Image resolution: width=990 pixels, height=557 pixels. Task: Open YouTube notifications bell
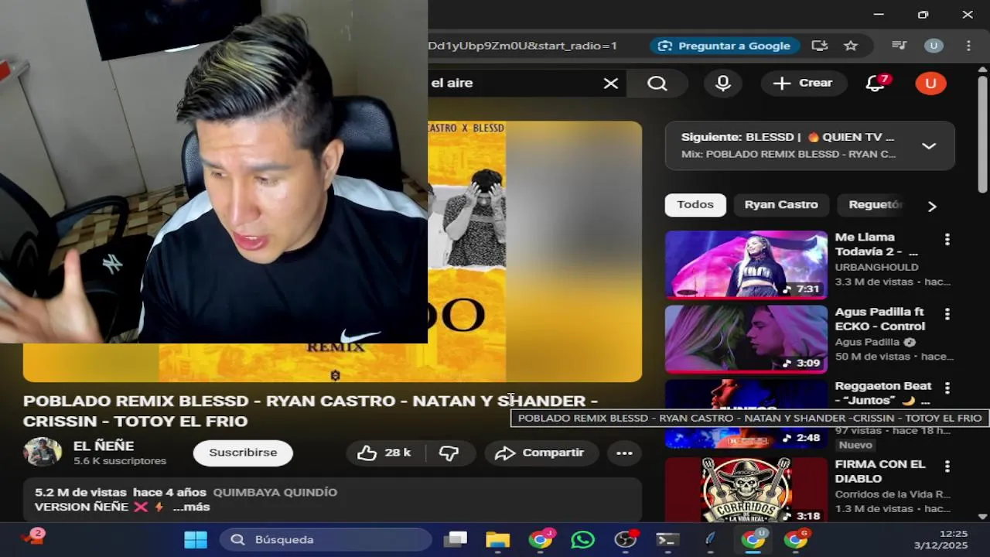tap(876, 83)
